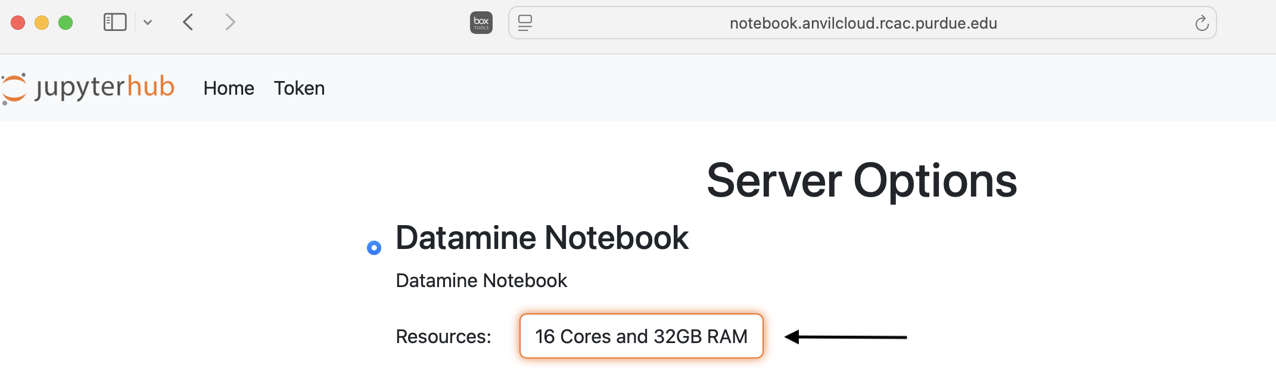This screenshot has height=380, width=1276.
Task: Open the Home menu item
Action: tap(229, 88)
